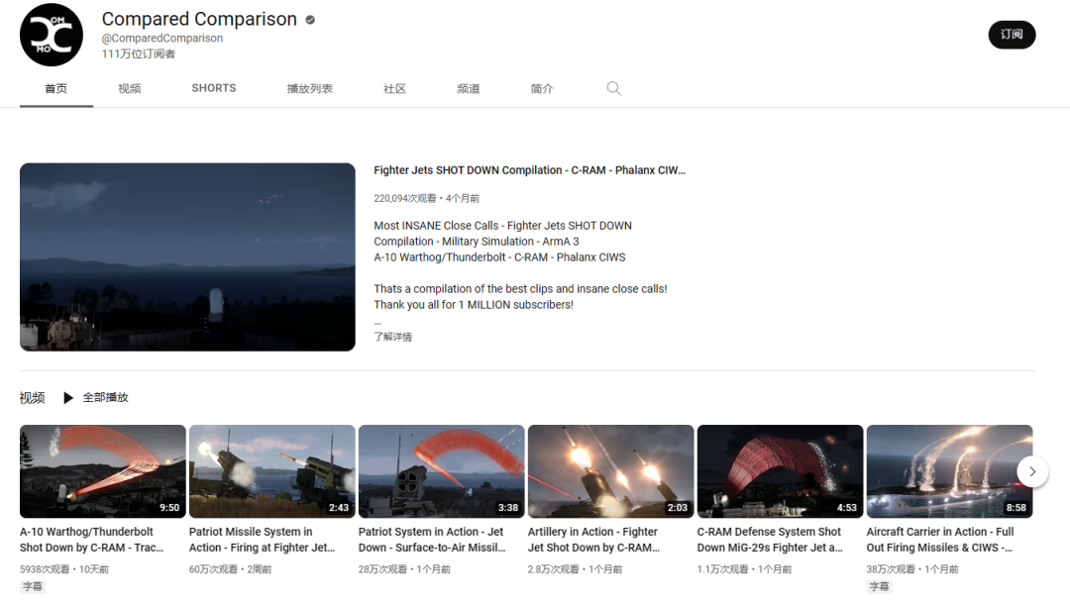This screenshot has width=1070, height=606.
Task: Go to the 播放列表 tab
Action: click(309, 88)
